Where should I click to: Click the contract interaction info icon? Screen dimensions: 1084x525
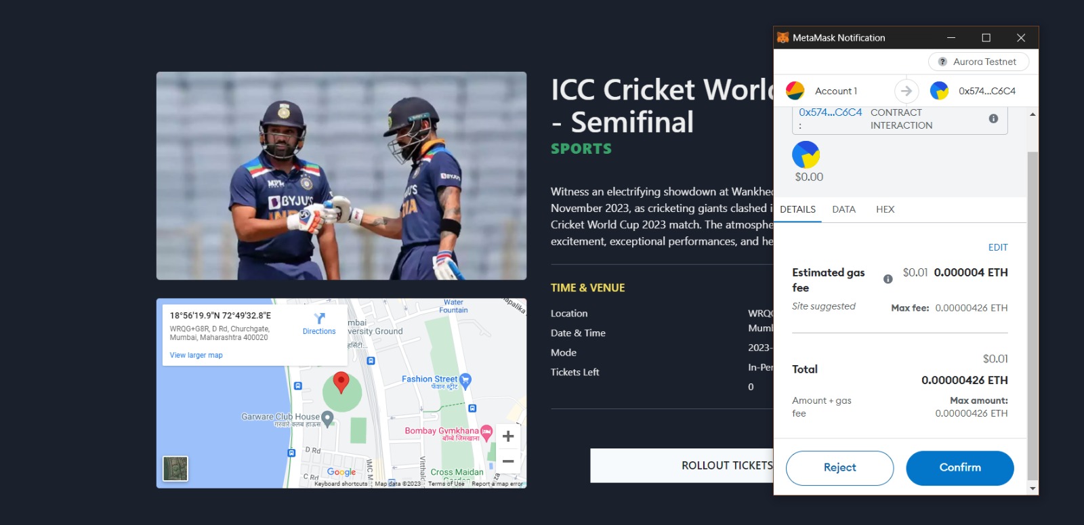tap(993, 119)
